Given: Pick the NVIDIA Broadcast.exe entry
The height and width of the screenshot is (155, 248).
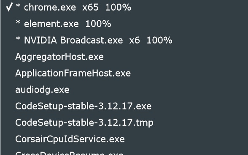Looking at the screenshot, I should [124, 40].
